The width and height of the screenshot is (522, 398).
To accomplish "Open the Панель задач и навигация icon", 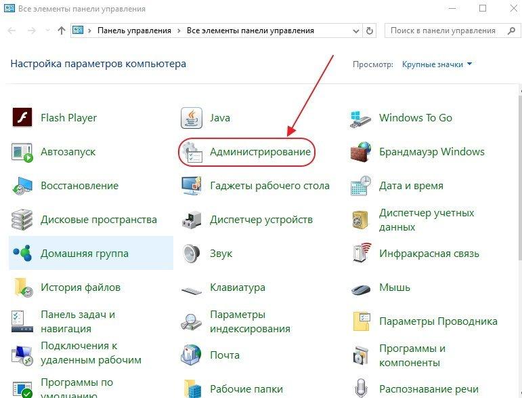I will click(22, 321).
